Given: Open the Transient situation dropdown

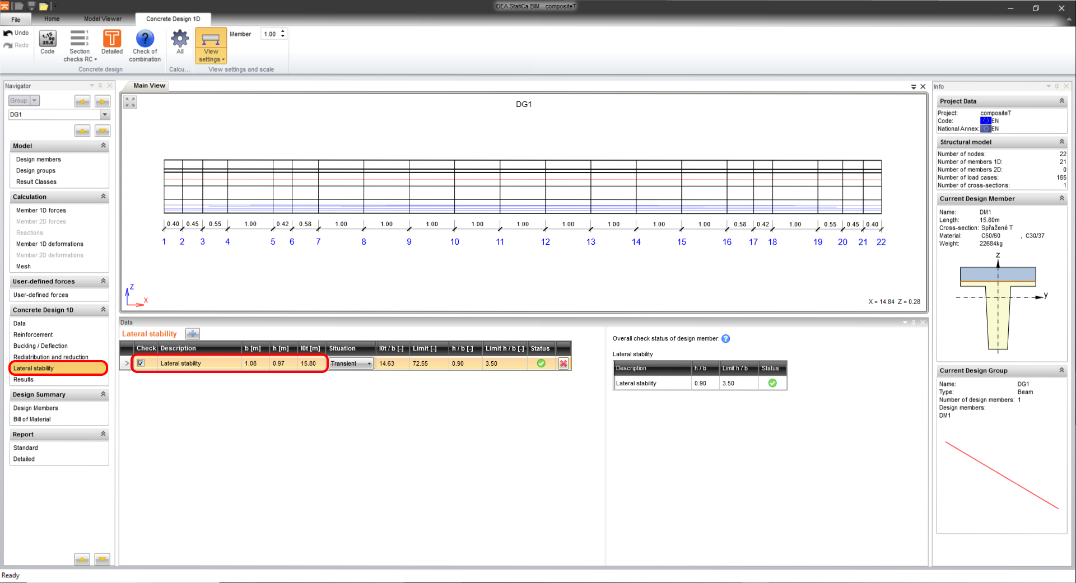Looking at the screenshot, I should [x=369, y=364].
